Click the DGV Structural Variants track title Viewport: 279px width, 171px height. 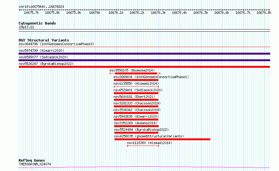[44, 40]
